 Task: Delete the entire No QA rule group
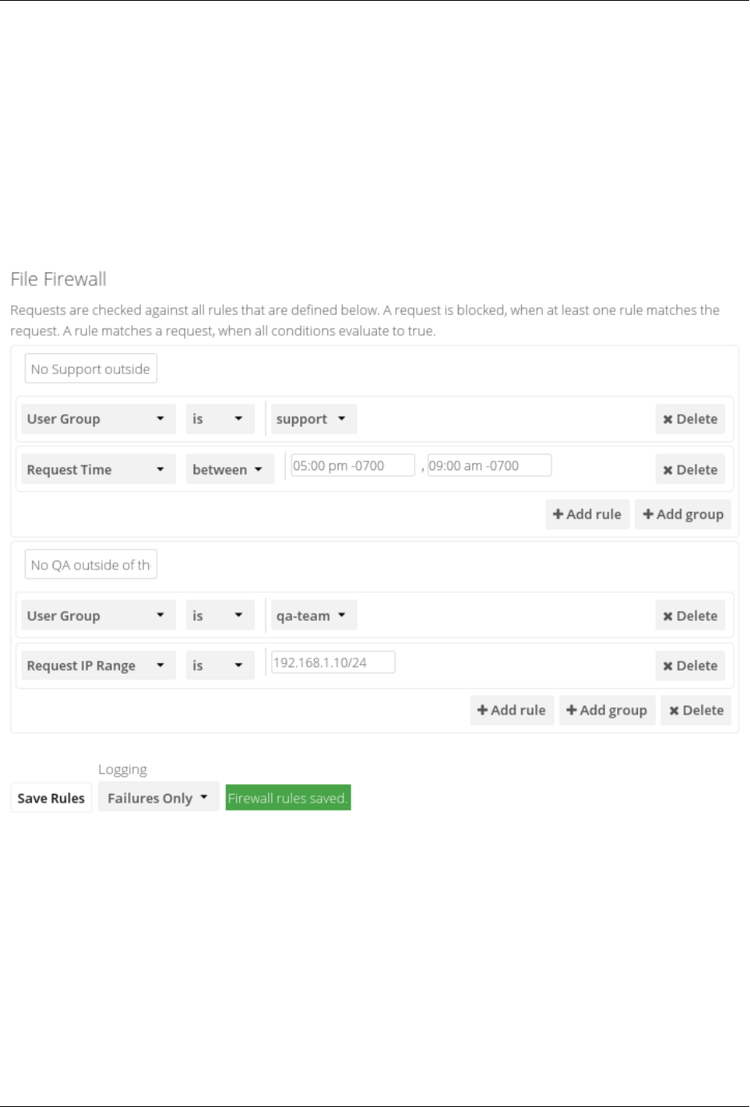coord(696,710)
